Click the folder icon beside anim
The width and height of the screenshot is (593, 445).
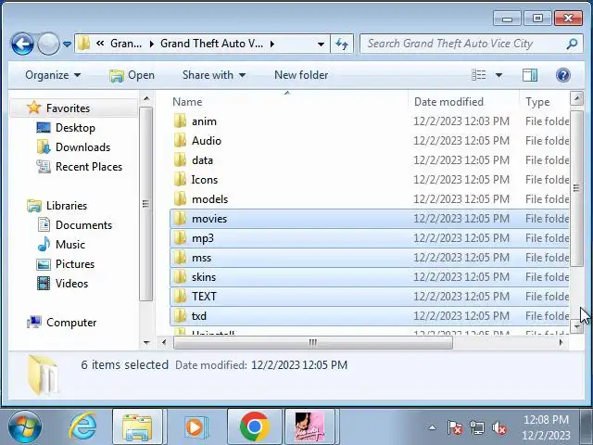[181, 121]
